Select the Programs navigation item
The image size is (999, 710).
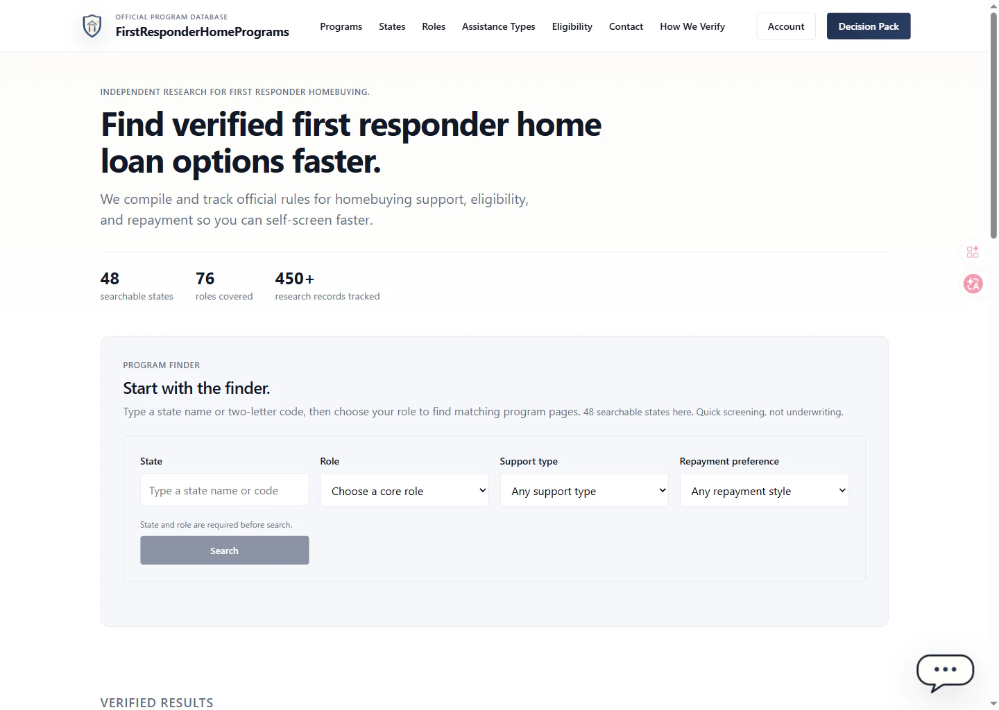pos(341,26)
